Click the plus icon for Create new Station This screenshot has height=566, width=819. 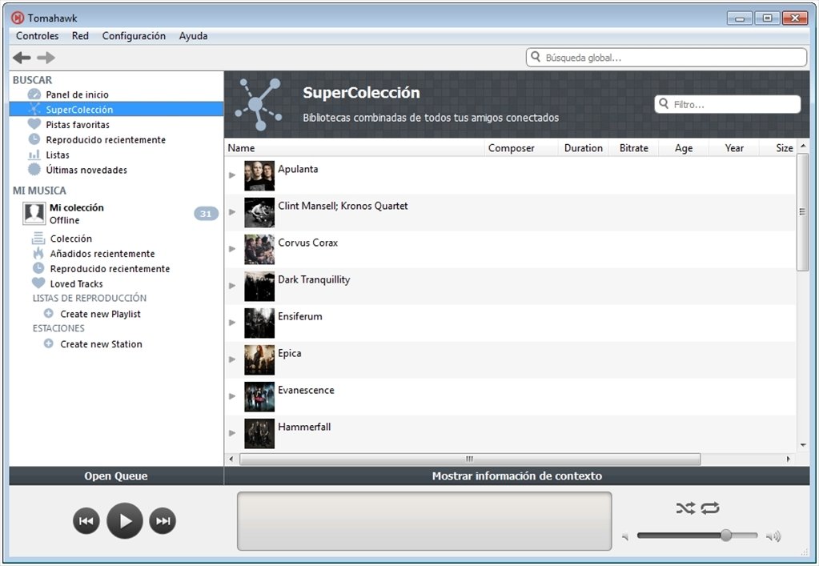pyautogui.click(x=49, y=343)
